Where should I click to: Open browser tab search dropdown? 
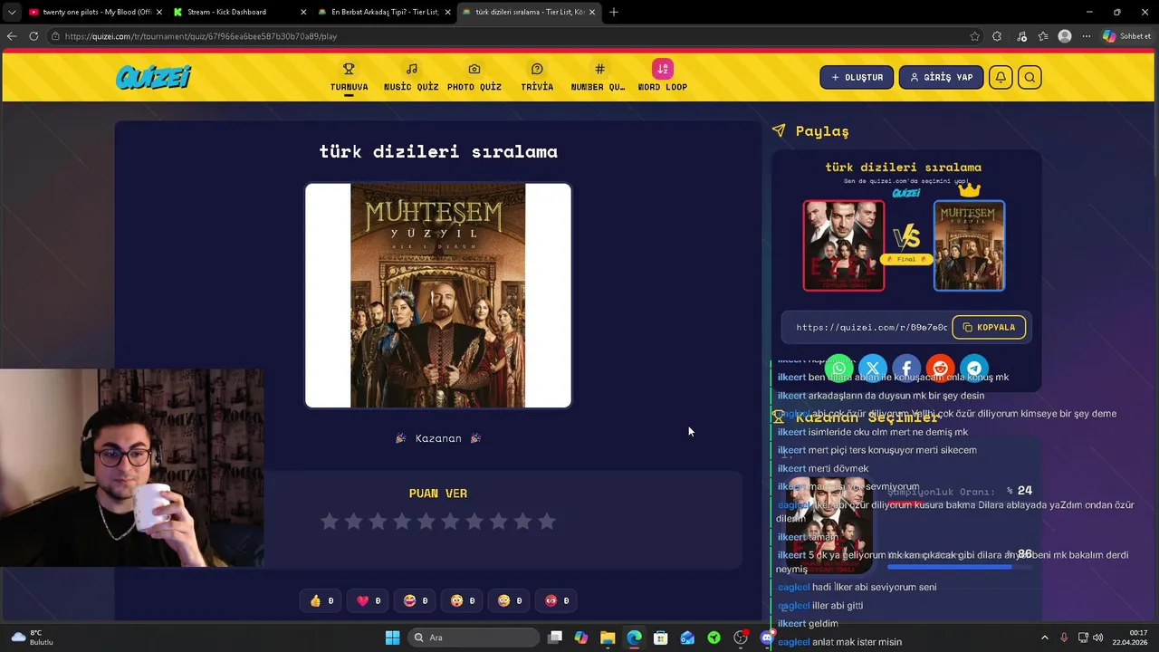[x=11, y=12]
